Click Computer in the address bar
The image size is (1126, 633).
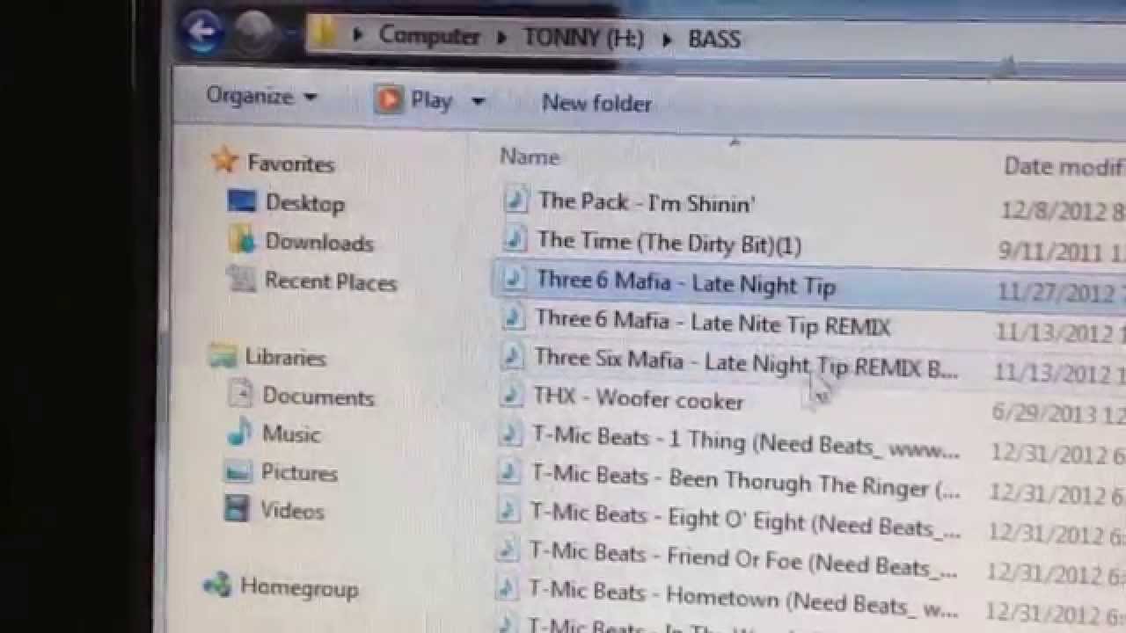(429, 36)
